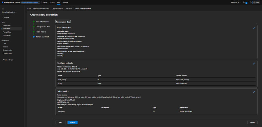The height and width of the screenshot is (127, 262).
Task: Open the DeepDiveCopilot project switcher
Action: [x=9, y=12]
